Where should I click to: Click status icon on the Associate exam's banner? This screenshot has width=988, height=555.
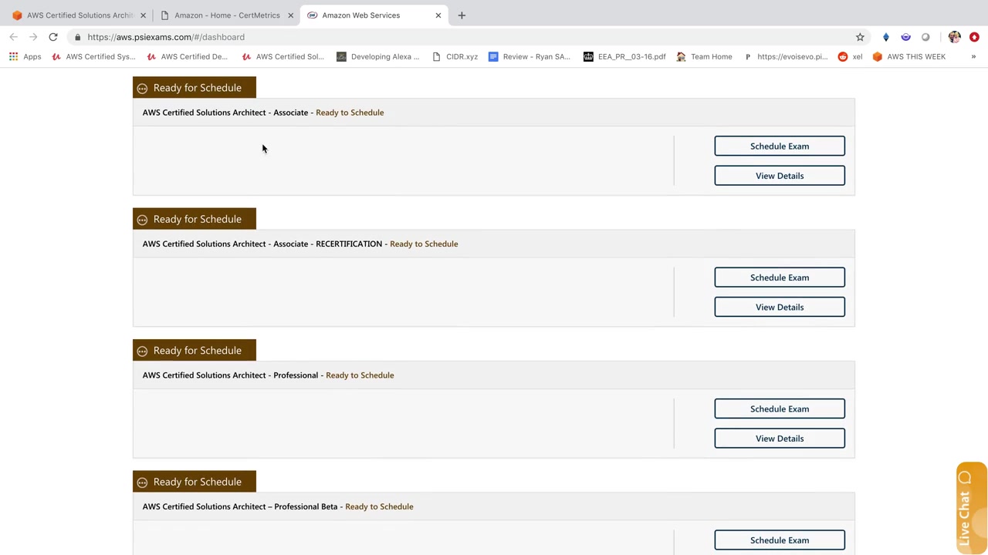tap(142, 89)
